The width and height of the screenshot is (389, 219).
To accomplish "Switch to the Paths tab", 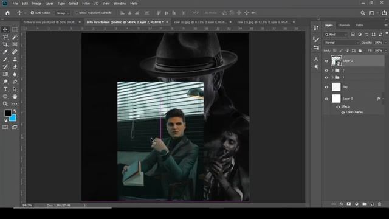I will pos(359,26).
